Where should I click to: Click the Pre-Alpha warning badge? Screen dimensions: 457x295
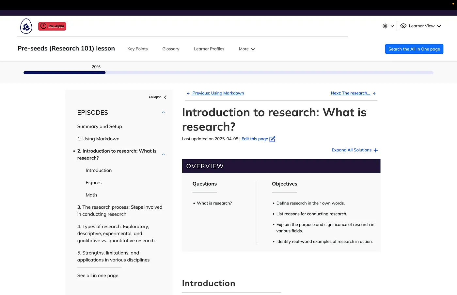52,26
